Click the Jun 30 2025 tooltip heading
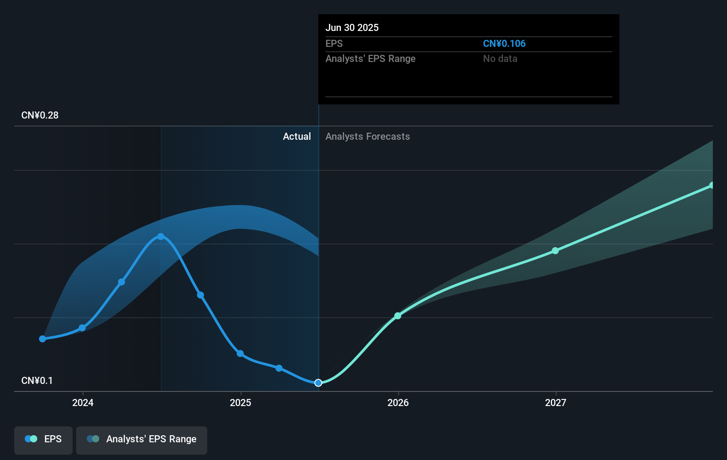 pos(352,27)
